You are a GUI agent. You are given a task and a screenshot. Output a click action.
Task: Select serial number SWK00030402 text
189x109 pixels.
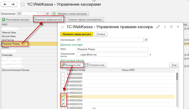tap(75, 108)
